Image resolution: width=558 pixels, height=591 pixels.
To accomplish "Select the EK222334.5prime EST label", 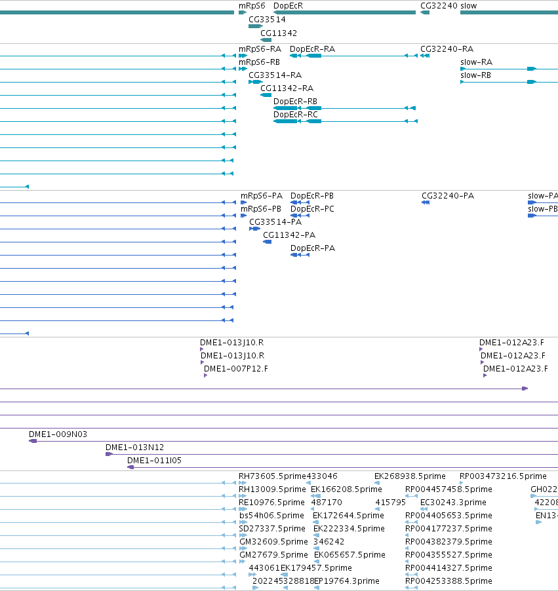I will tap(349, 529).
